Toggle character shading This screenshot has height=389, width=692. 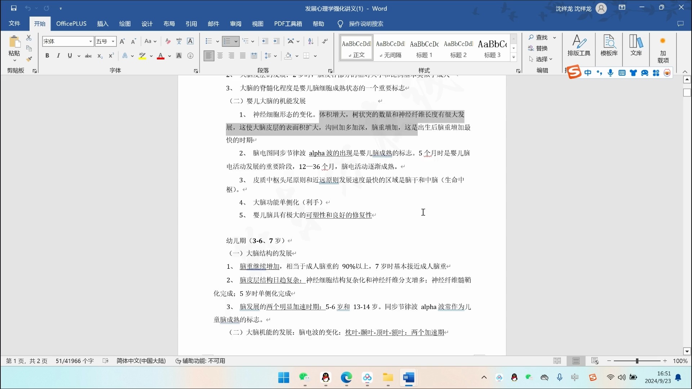[x=179, y=55]
